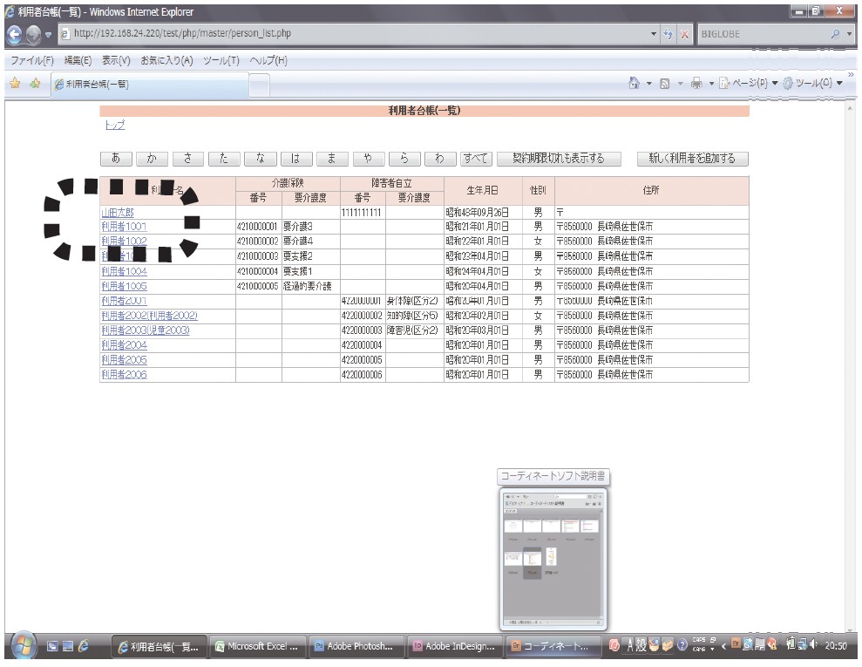Viewport: 862px width, 667px height.
Task: Click the empty New Tab button
Action: (259, 85)
